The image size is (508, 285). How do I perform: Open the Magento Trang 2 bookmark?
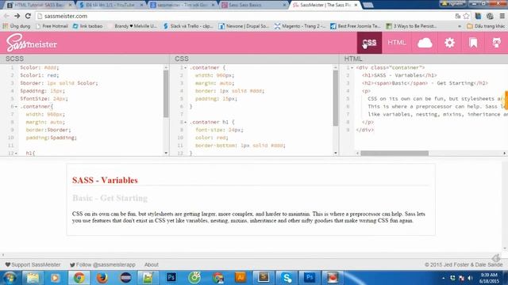click(x=300, y=26)
